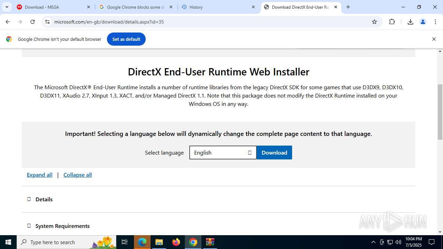Open network status tray icon
The width and height of the screenshot is (443, 249).
[390, 242]
